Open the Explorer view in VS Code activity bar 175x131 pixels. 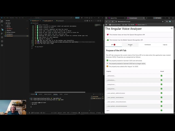point(2,21)
